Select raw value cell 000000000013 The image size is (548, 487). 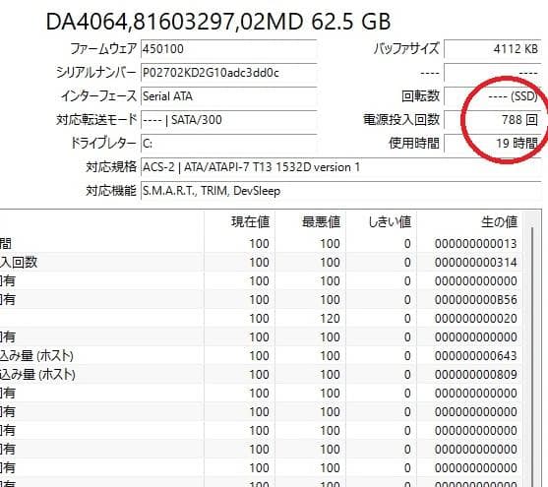point(475,244)
